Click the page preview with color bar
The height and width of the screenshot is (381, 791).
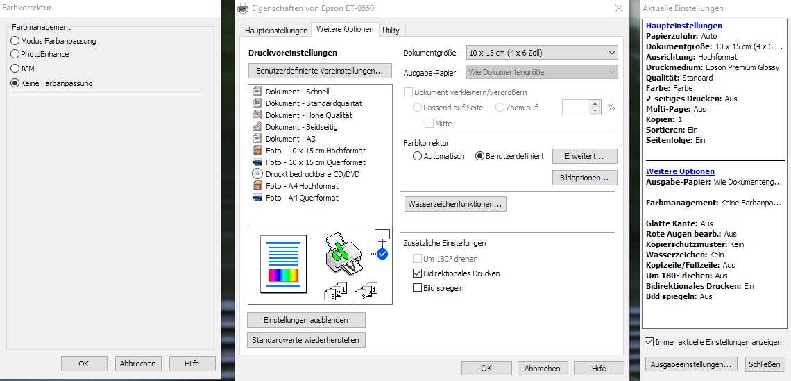(x=284, y=264)
